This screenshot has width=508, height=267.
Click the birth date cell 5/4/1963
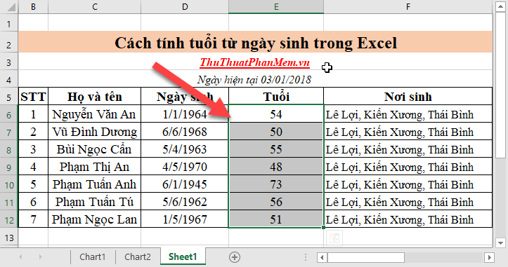[185, 149]
